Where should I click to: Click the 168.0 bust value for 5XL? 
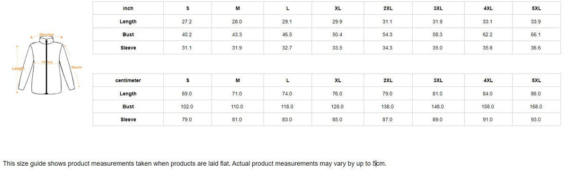(536, 107)
